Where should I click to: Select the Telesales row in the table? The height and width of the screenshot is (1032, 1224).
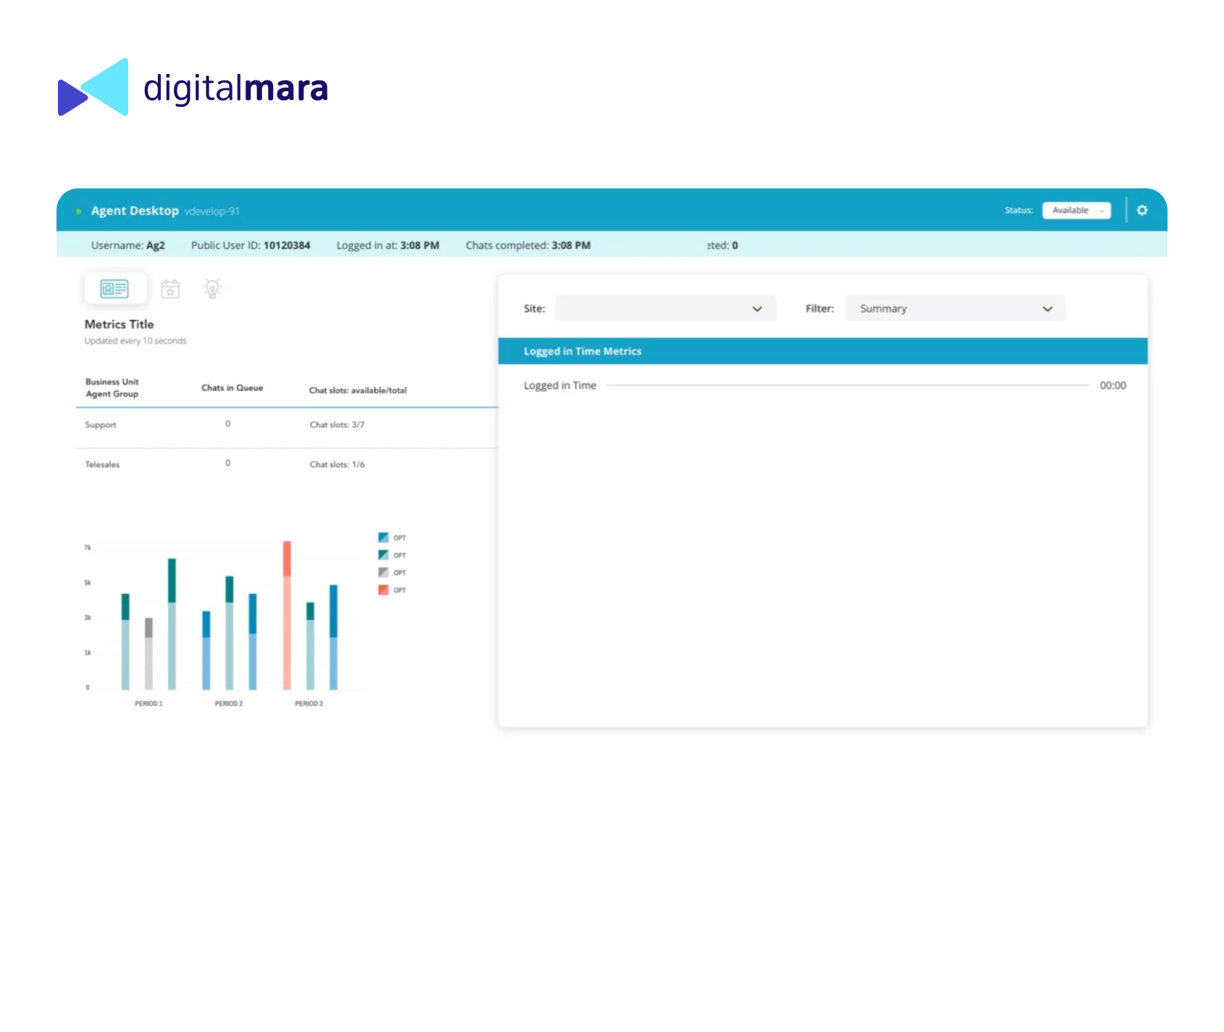click(x=102, y=465)
